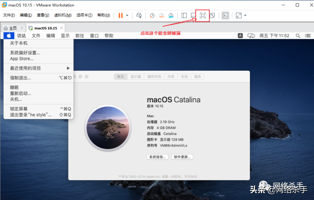
Task: Expand 最近使用的项目 submenu
Action: 38,68
